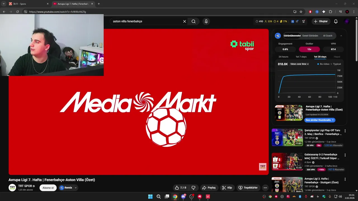Switch to the Genel Görünüm tab
The image size is (358, 201).
tap(310, 36)
